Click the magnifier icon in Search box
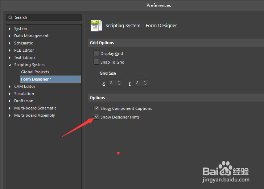Viewport: 264px width, 189px height. 10,17
